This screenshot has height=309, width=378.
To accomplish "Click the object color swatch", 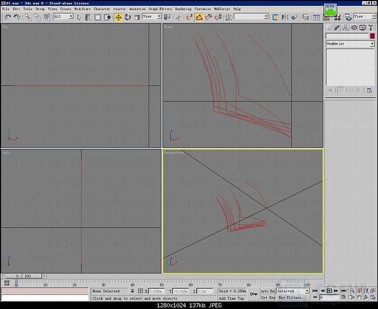I will click(x=372, y=36).
